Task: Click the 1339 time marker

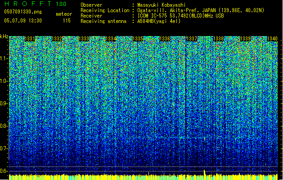Action: pyautogui.click(x=246, y=39)
